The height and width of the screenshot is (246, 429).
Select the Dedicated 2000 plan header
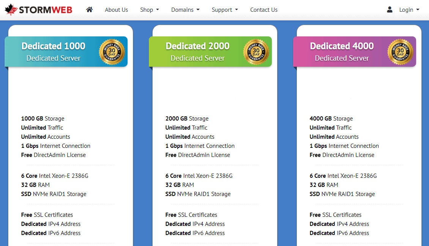coord(210,52)
